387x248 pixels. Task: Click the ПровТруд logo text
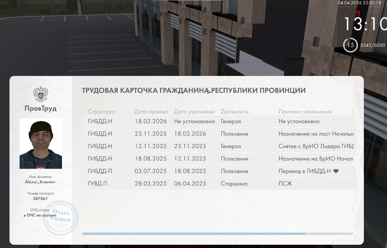point(41,109)
